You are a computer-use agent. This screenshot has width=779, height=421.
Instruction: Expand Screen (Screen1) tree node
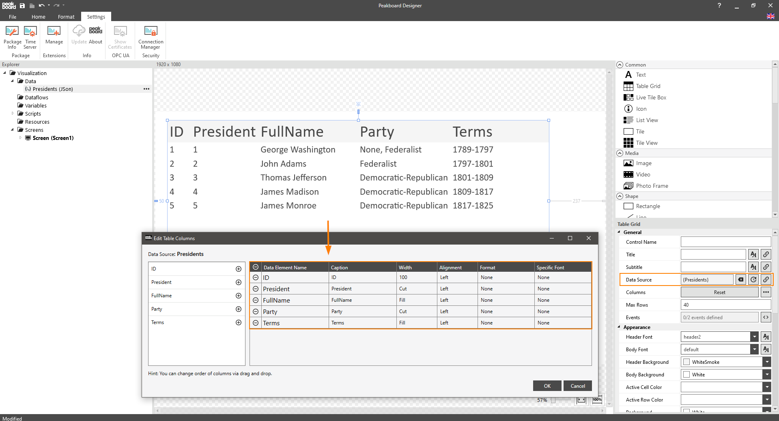click(x=20, y=138)
